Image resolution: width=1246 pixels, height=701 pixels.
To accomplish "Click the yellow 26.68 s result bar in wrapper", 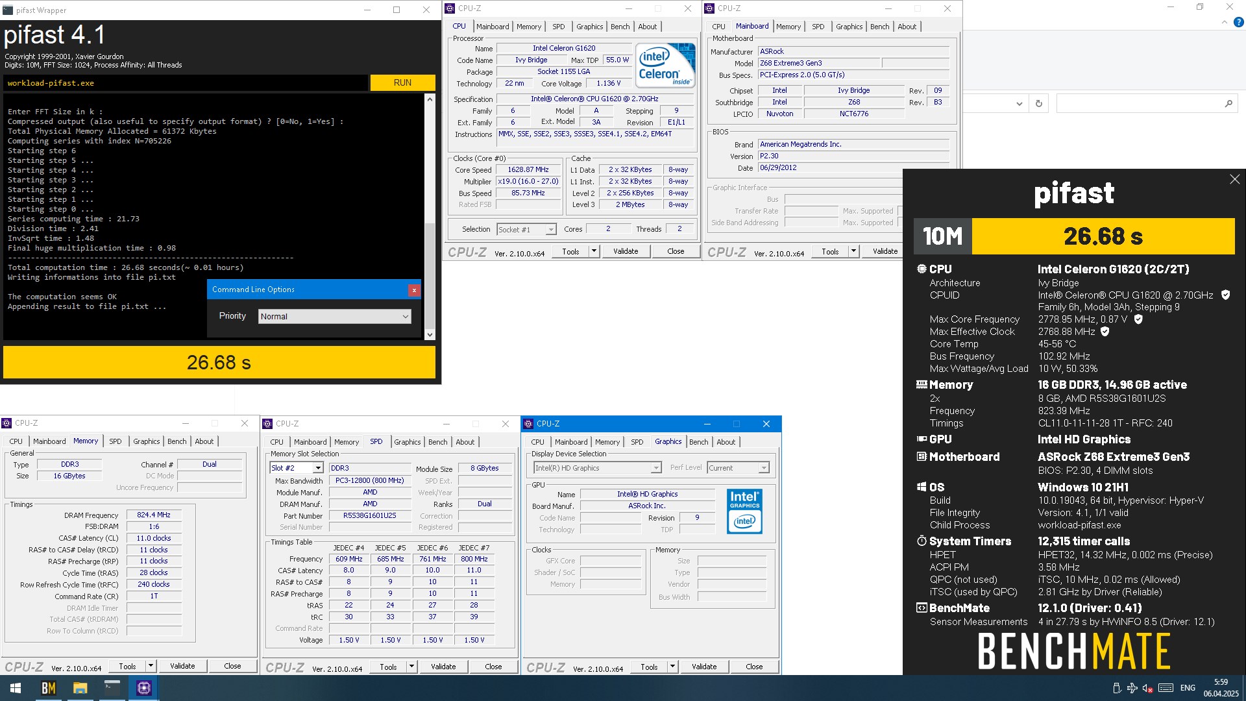I will [219, 362].
